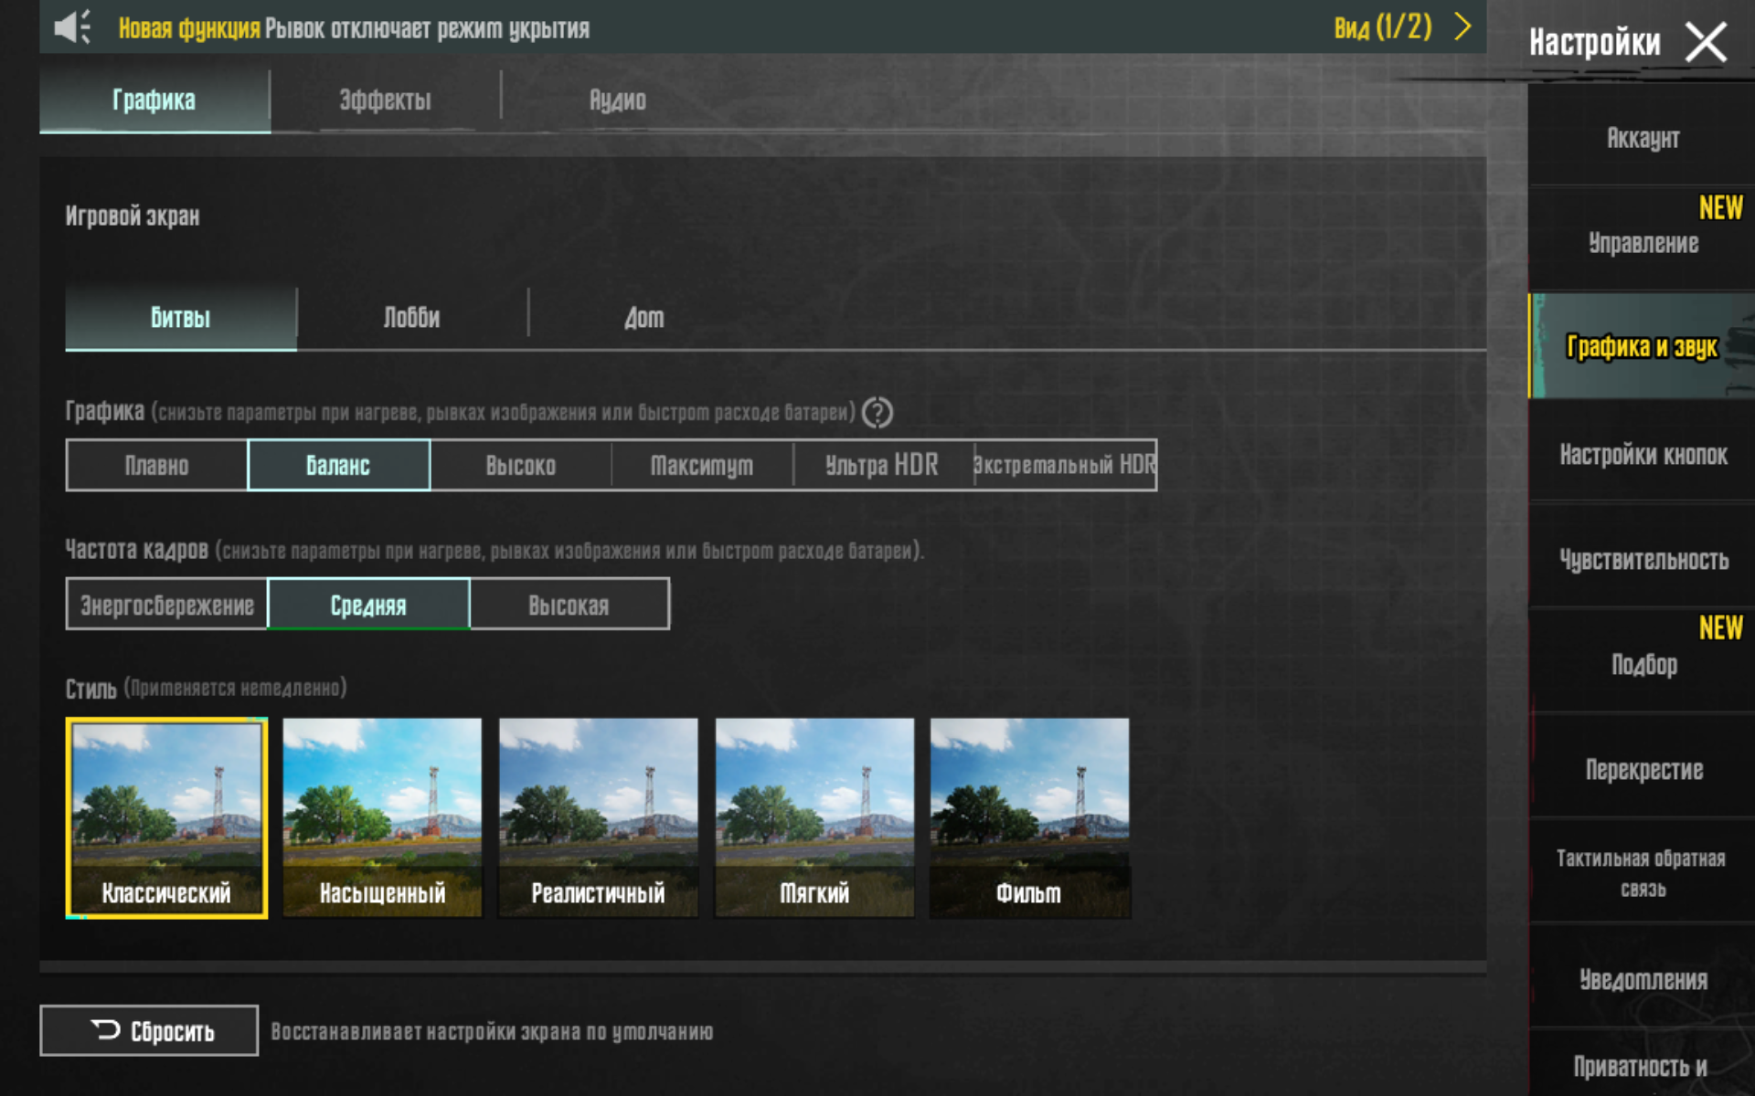Screen dimensions: 1755x1096
Task: Select the Реалистичный style thumbnail
Action: (598, 817)
